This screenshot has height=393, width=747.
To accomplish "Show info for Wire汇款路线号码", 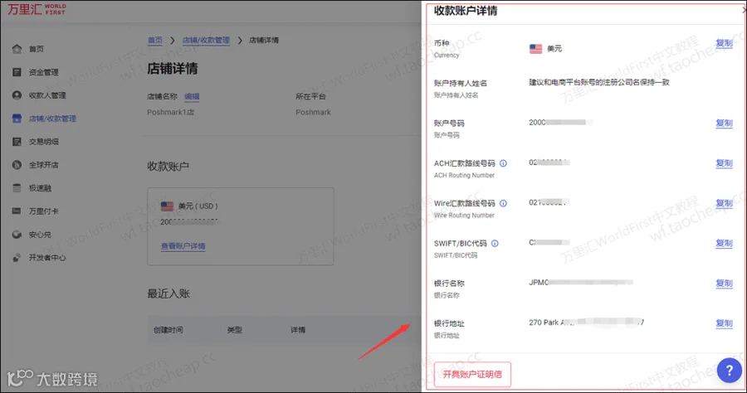I will [x=503, y=203].
